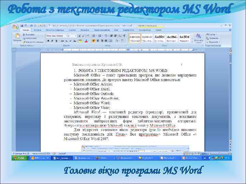The image size is (246, 184).
Task: Click the Save icon in quick access toolbar
Action: pyautogui.click(x=22, y=26)
